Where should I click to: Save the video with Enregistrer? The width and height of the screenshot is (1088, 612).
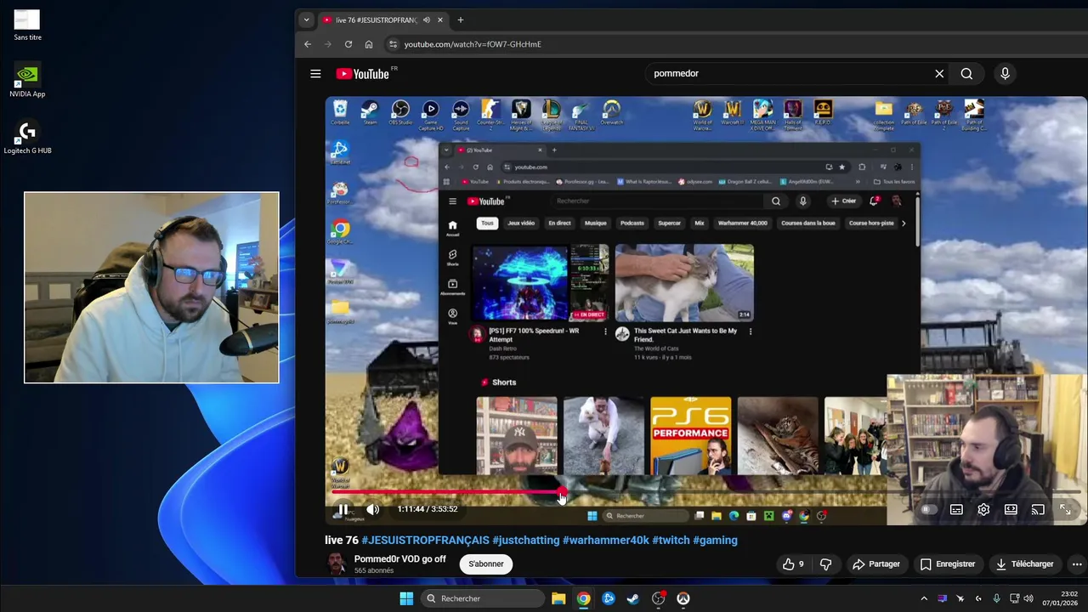click(947, 564)
